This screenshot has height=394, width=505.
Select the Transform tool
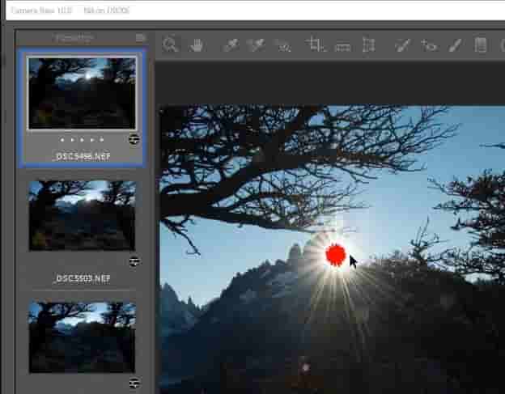(368, 45)
